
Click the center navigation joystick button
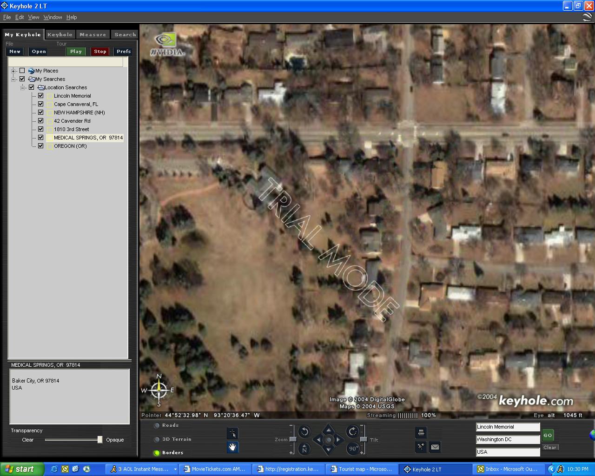tap(329, 439)
